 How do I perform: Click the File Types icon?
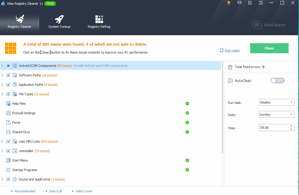tap(15, 94)
